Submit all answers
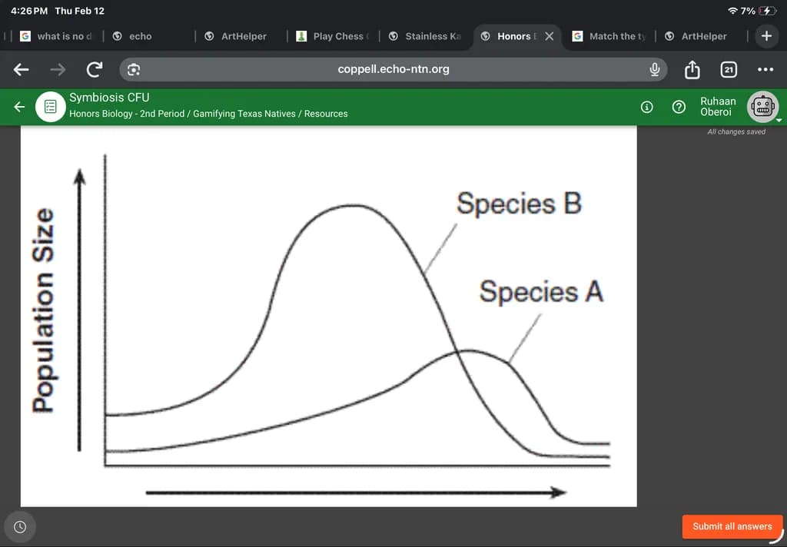 732,526
